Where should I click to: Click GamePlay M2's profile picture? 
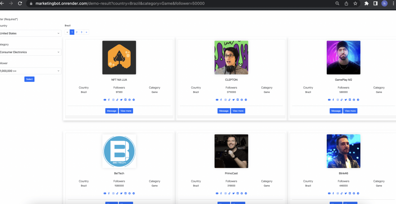click(343, 58)
